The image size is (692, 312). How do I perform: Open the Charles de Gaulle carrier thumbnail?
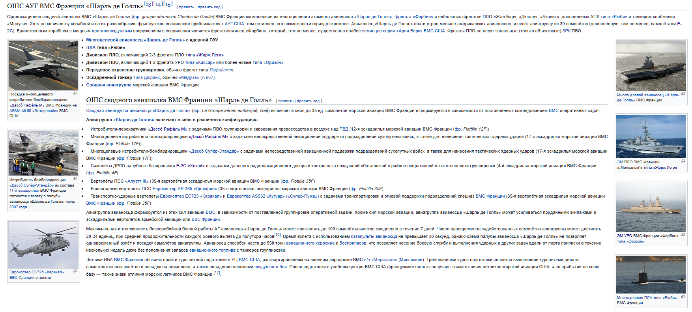click(x=651, y=65)
